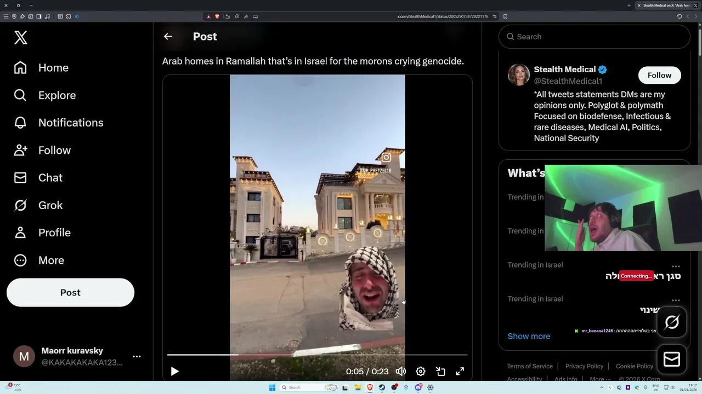
Task: Bookmark this page
Action: point(505,16)
